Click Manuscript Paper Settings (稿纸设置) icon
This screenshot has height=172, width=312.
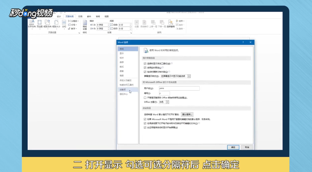pos(85,25)
